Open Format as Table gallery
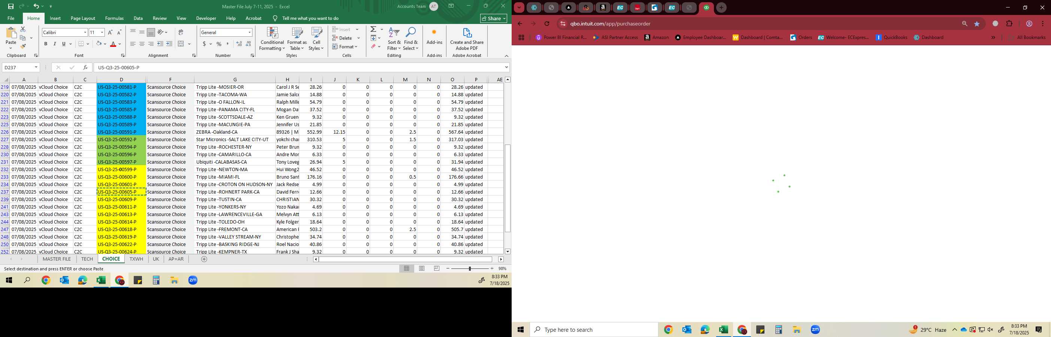This screenshot has height=337, width=1051. (x=297, y=39)
